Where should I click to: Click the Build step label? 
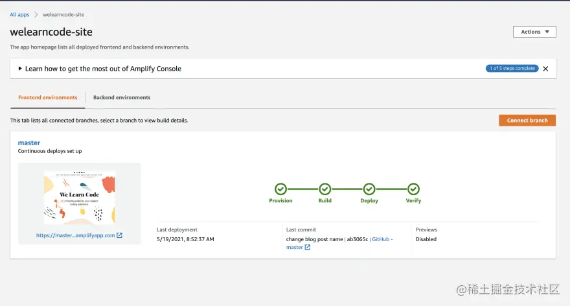pos(325,200)
